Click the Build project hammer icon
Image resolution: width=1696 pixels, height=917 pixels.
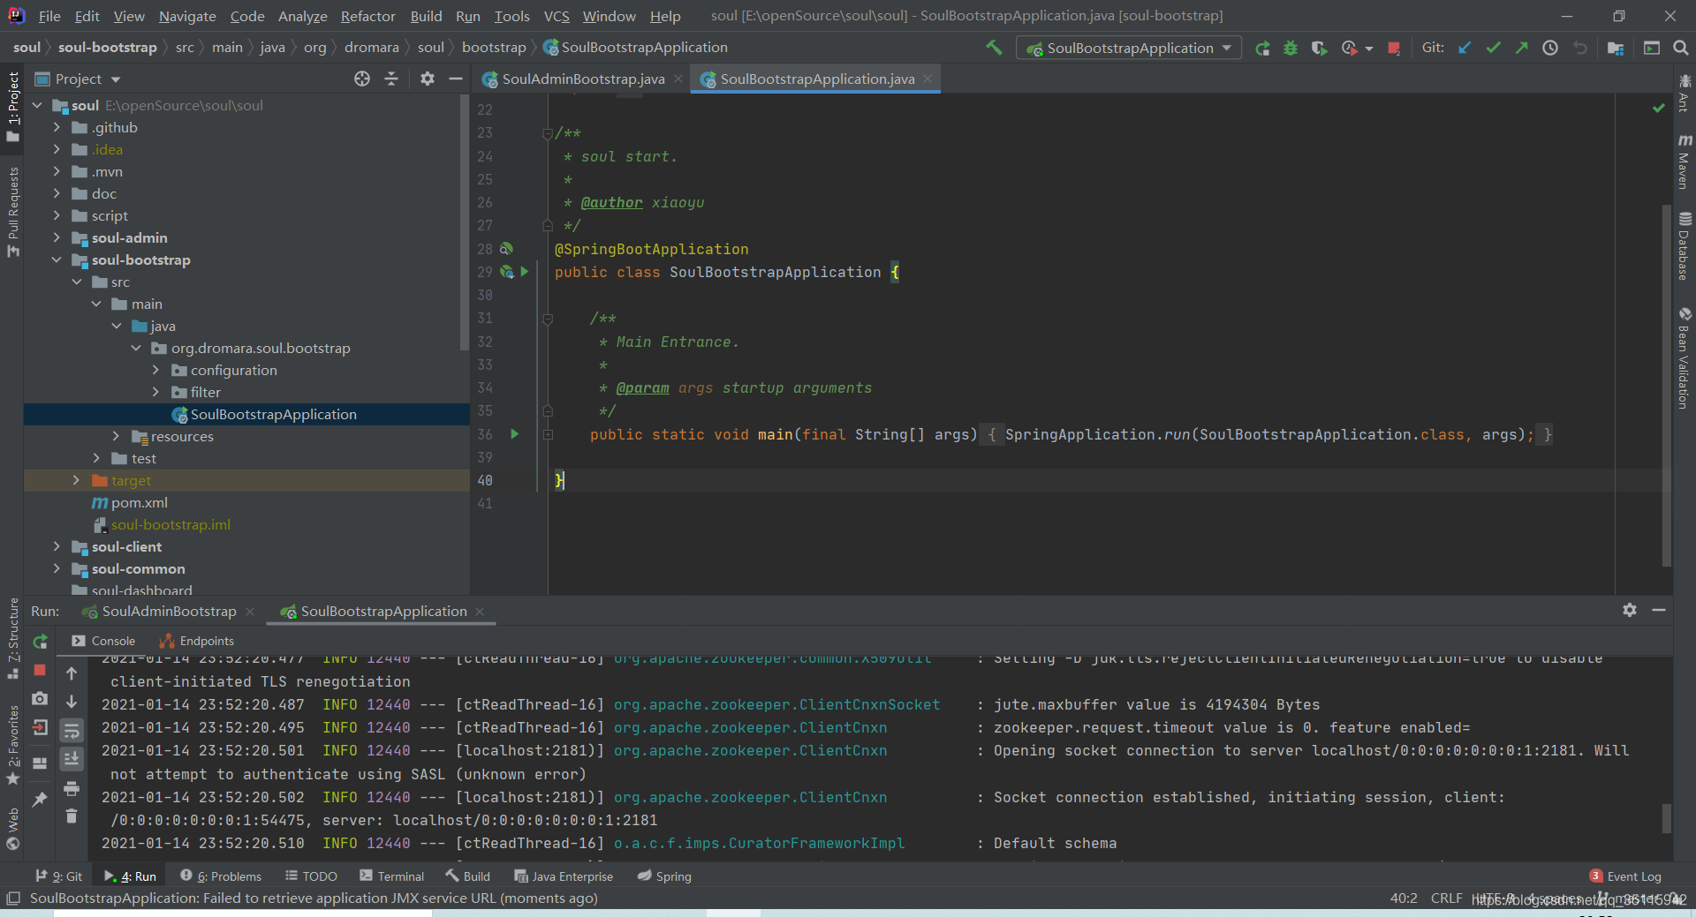[x=994, y=48]
